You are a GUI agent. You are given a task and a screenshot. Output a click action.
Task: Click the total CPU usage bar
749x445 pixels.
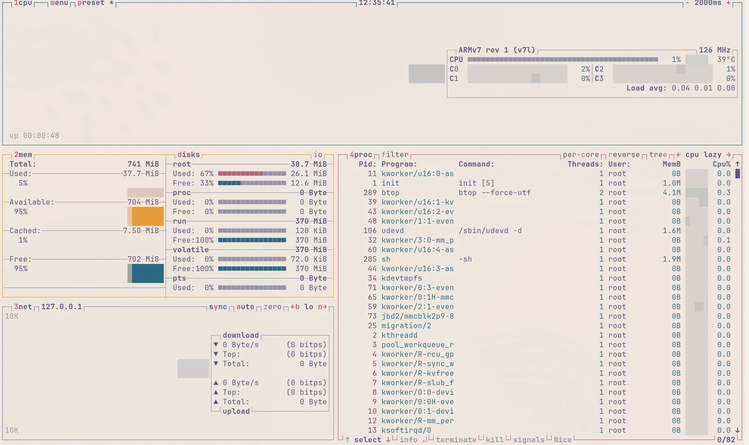563,59
